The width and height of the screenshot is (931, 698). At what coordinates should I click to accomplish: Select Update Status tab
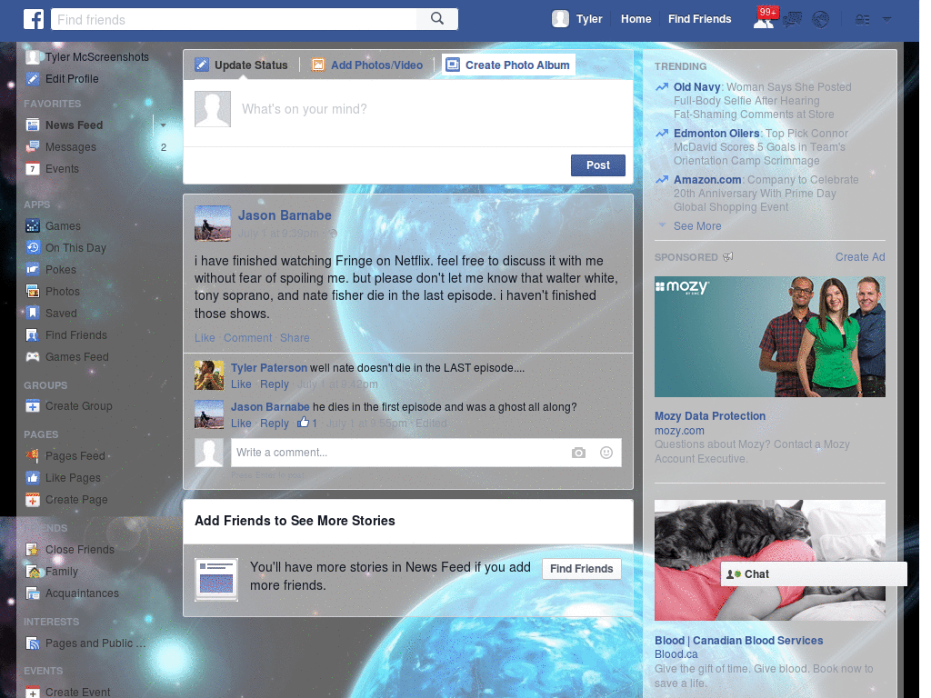pyautogui.click(x=242, y=65)
